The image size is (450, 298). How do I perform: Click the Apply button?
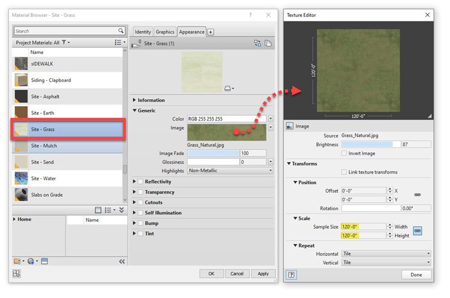coord(263,274)
